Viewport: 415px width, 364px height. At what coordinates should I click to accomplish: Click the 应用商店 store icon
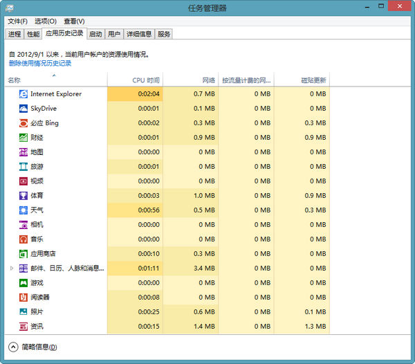tap(23, 254)
